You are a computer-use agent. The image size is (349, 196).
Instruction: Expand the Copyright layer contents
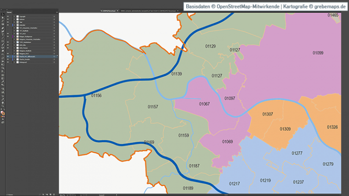14,16
